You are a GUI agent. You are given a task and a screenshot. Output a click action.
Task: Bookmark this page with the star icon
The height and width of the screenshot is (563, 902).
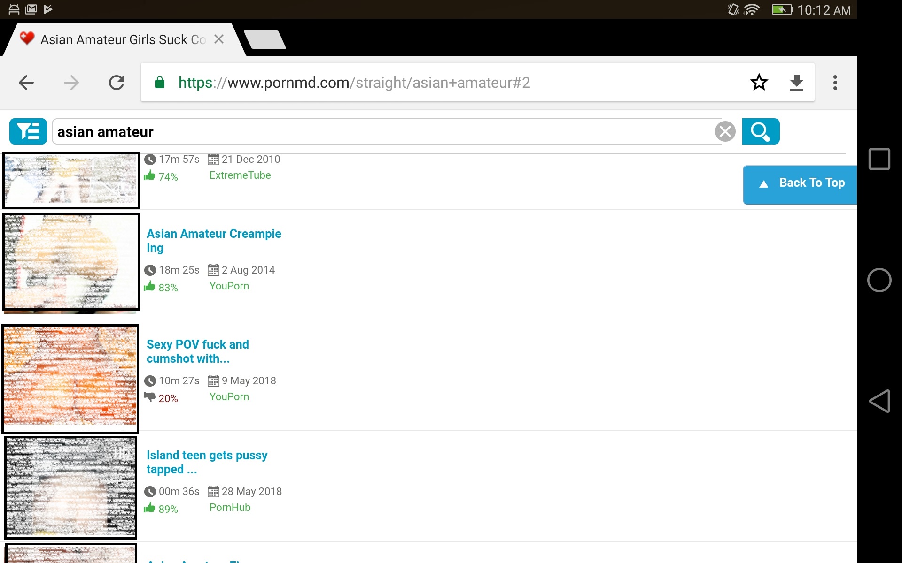759,83
